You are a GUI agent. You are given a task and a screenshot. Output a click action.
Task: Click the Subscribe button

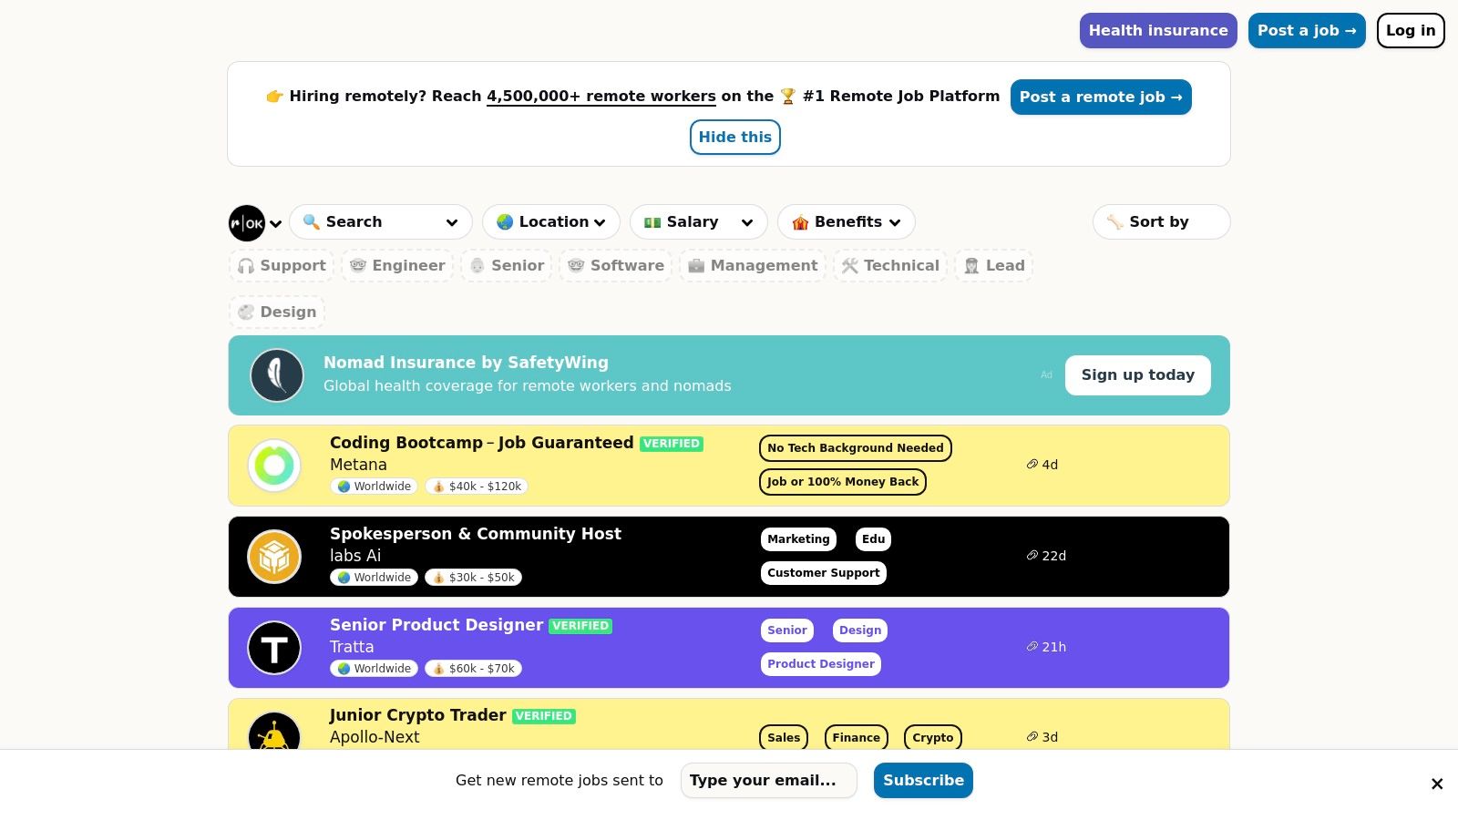pos(923,780)
